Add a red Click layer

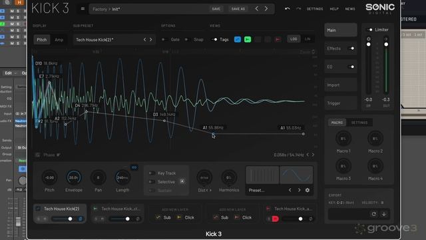(243, 217)
